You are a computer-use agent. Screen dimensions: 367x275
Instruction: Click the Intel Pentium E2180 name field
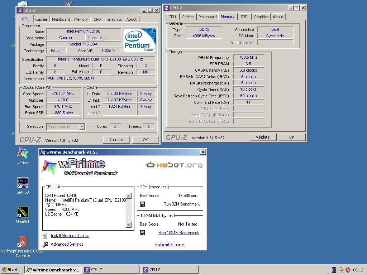(84, 31)
